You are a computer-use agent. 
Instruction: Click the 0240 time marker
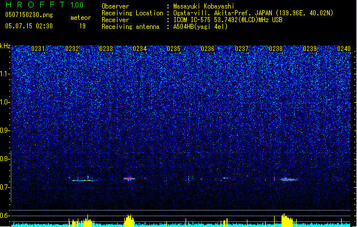344,49
